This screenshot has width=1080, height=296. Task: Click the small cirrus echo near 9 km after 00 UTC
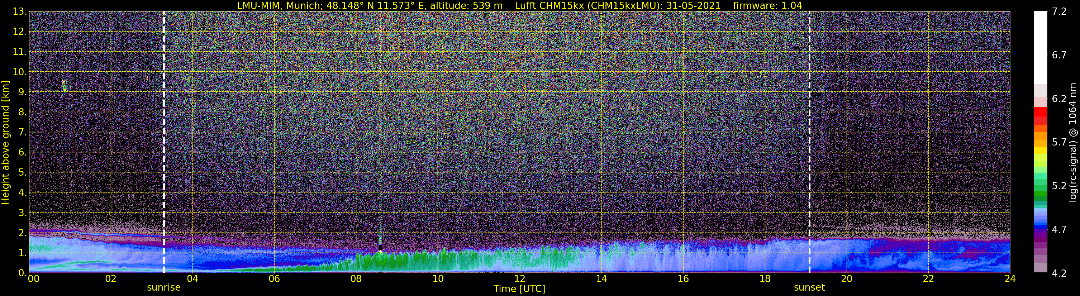(x=64, y=86)
